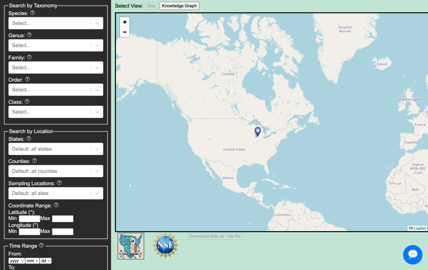Zoom out the map with minus button

125,32
